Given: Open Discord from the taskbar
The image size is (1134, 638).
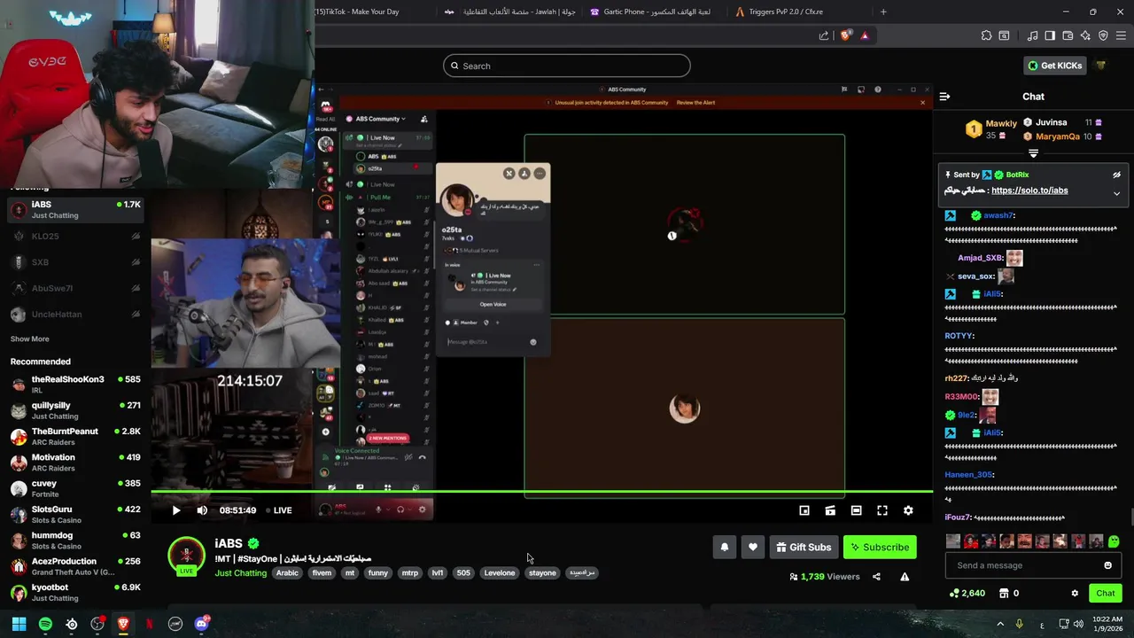Looking at the screenshot, I should (201, 624).
